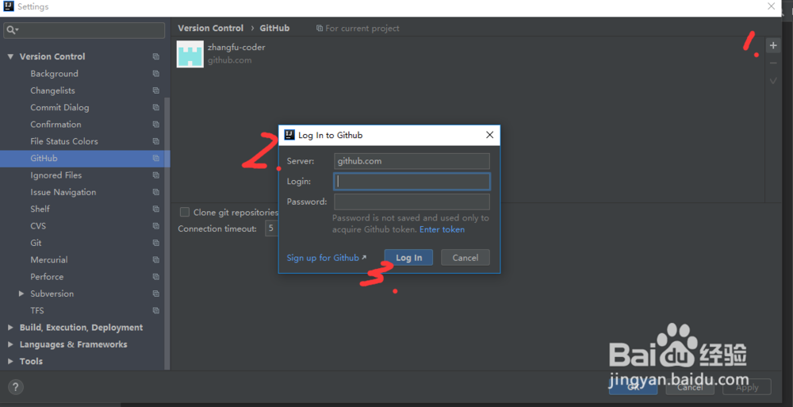793x407 pixels.
Task: Click the IntelliJ icon in login dialog title
Action: click(289, 135)
